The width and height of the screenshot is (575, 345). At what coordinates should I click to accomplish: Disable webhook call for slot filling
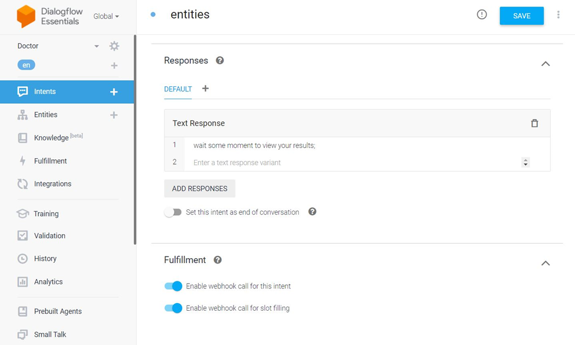point(173,308)
